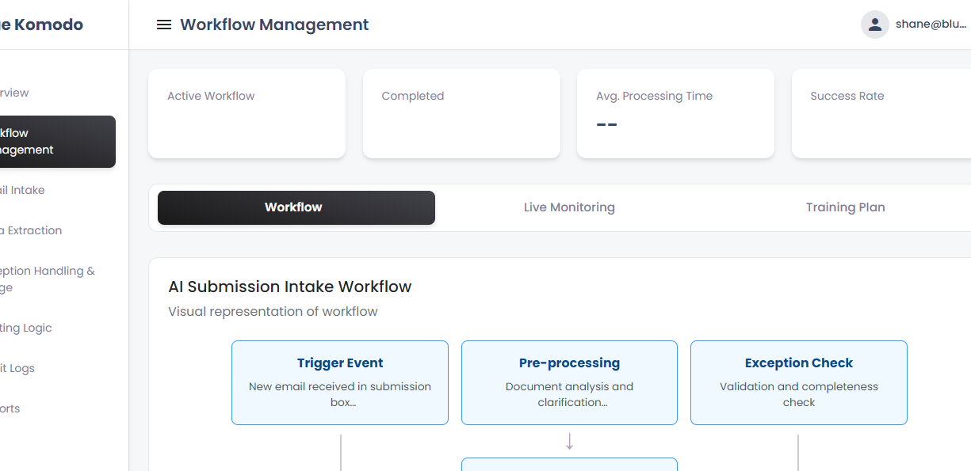Click the Active Workflow stat card
Viewport: 971px width, 471px height.
point(247,113)
